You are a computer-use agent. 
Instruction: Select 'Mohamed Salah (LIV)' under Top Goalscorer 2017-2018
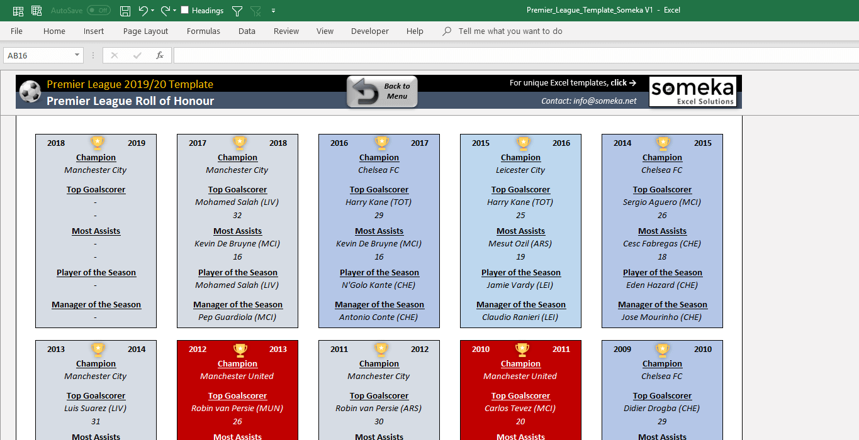(x=237, y=202)
